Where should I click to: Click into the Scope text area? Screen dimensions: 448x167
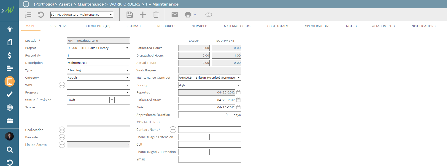click(99, 115)
